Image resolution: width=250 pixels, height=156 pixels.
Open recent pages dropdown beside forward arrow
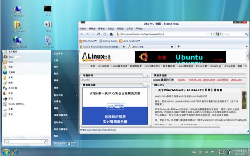coord(93,34)
